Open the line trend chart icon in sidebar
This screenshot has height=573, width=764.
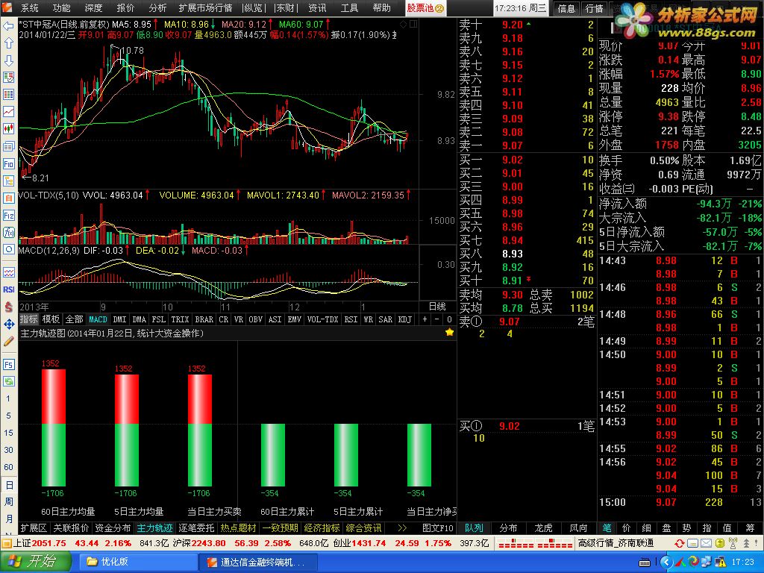8,112
